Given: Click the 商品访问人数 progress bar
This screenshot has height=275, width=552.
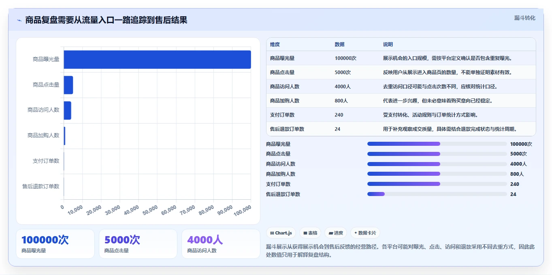Looking at the screenshot, I should coord(437,164).
